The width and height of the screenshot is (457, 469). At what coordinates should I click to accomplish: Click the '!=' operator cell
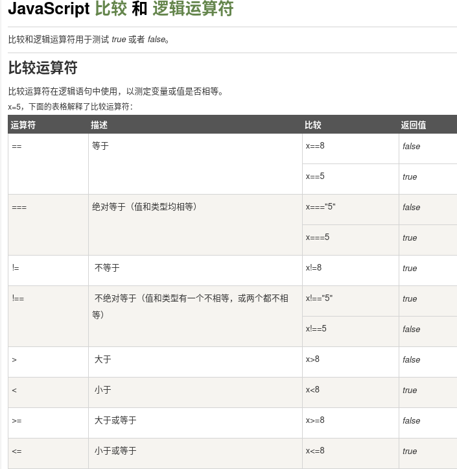coord(48,271)
